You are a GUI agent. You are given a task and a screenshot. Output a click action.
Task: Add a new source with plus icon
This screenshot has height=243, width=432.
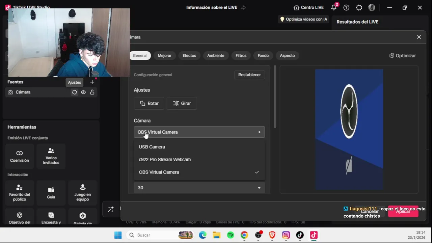(x=92, y=82)
